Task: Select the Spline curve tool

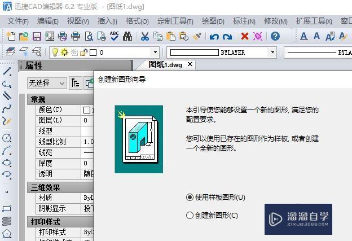Action: [7, 108]
